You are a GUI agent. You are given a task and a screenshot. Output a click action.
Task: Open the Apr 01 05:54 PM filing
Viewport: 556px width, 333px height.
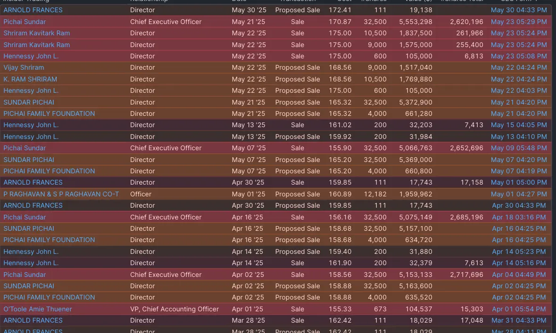click(519, 309)
